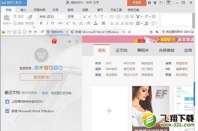Click the text highlight color pen
The width and height of the screenshot is (198, 131).
point(88,23)
